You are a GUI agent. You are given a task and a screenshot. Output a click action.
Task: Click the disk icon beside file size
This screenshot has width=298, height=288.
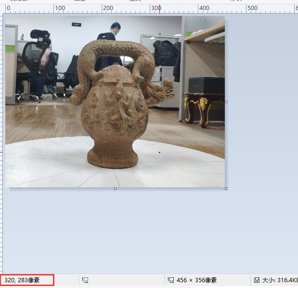click(257, 280)
